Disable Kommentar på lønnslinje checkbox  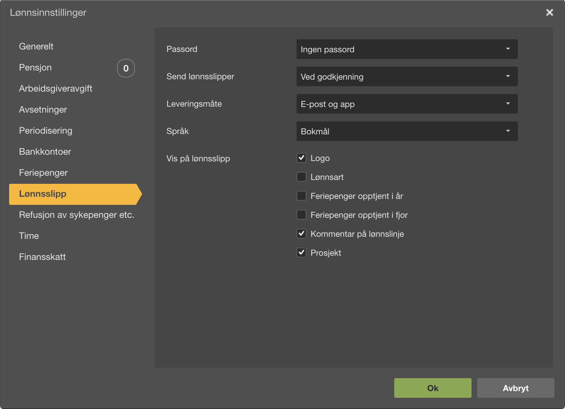[301, 234]
